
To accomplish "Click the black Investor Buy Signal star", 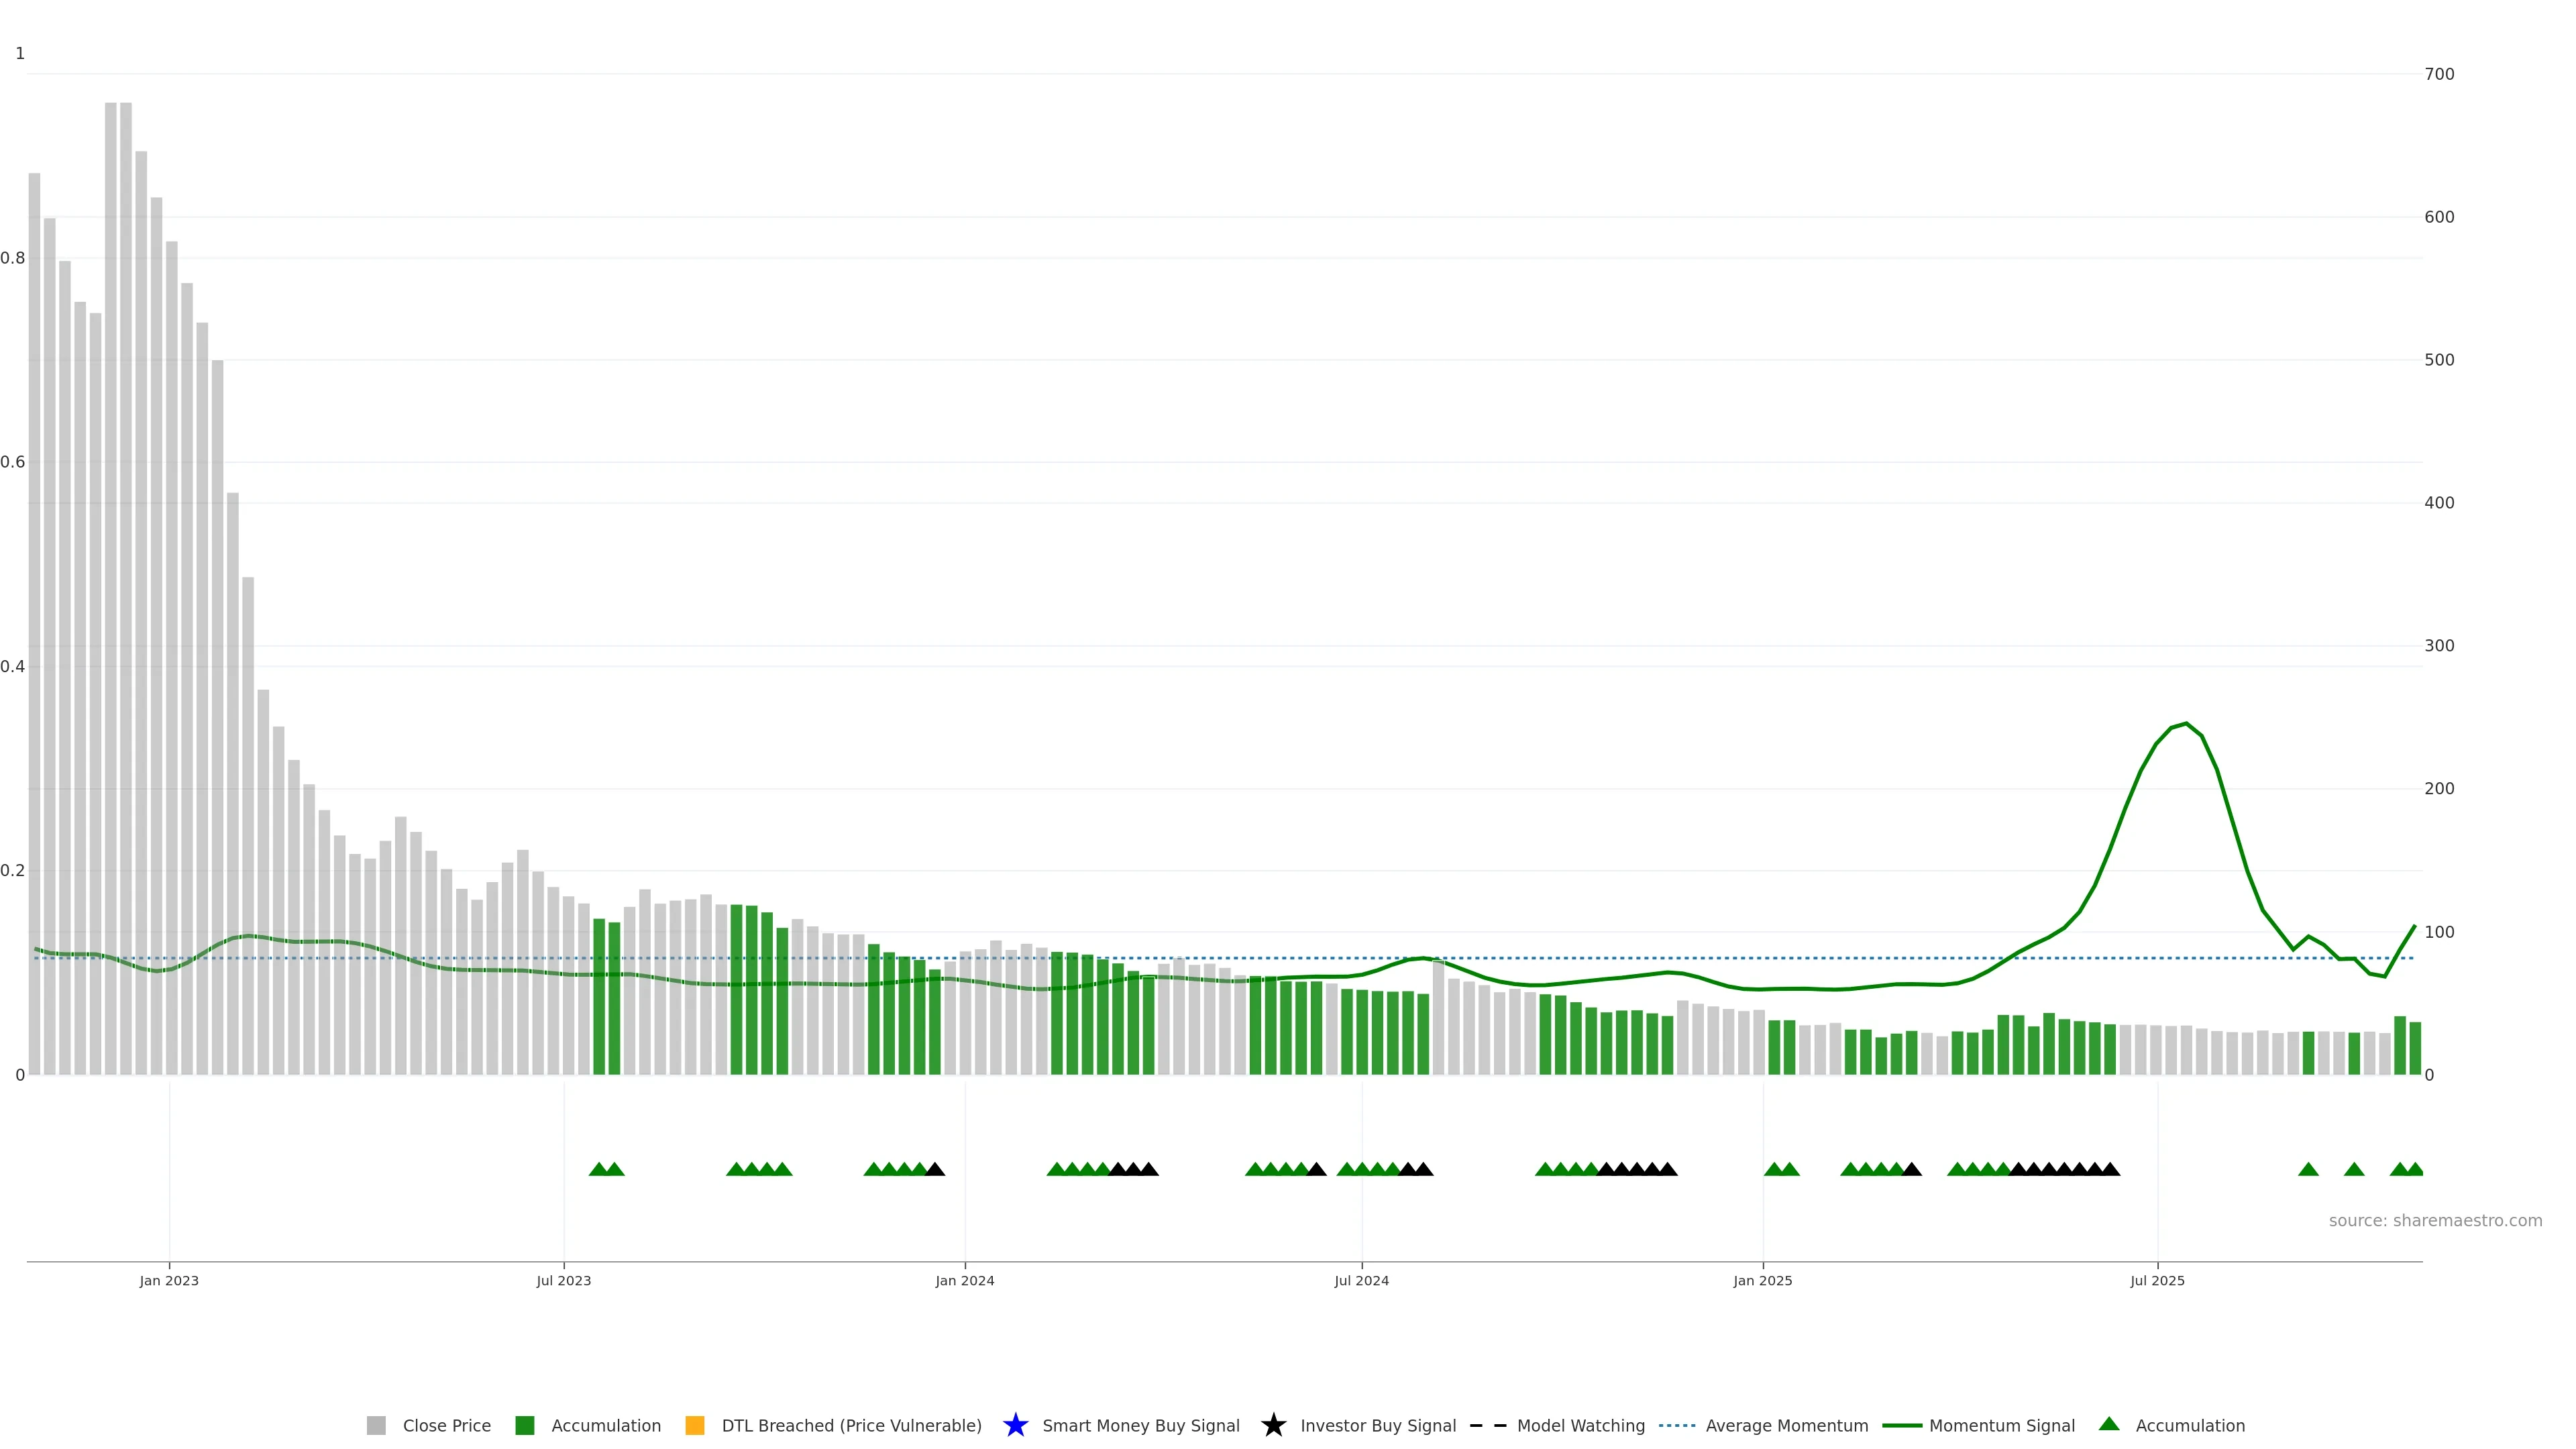I will coord(1273,1425).
